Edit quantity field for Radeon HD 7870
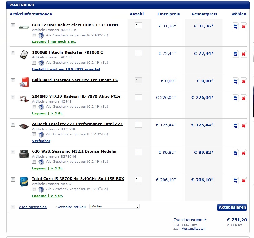Screen dimensions: 254x238 139,97
